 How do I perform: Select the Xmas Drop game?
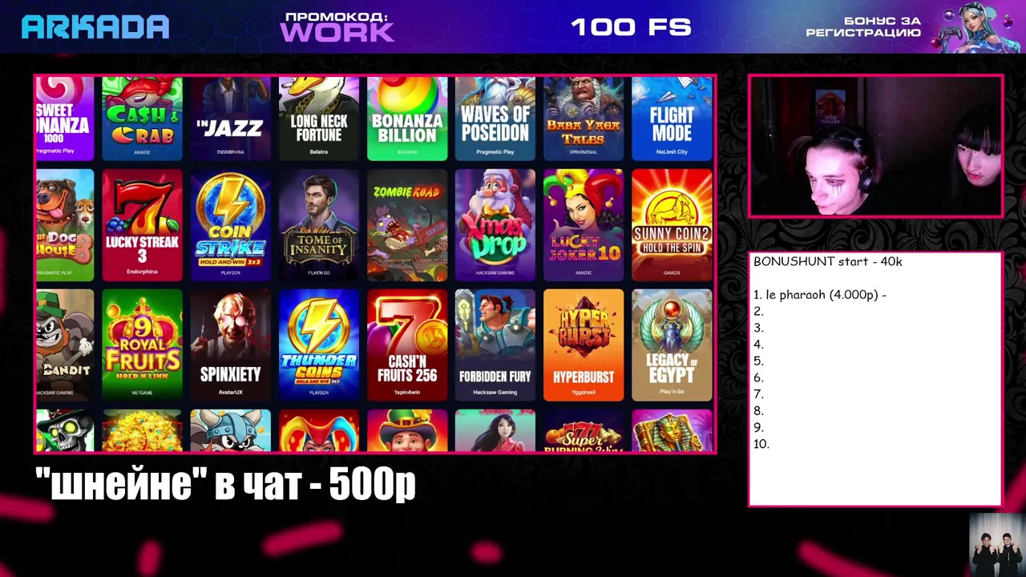[495, 225]
